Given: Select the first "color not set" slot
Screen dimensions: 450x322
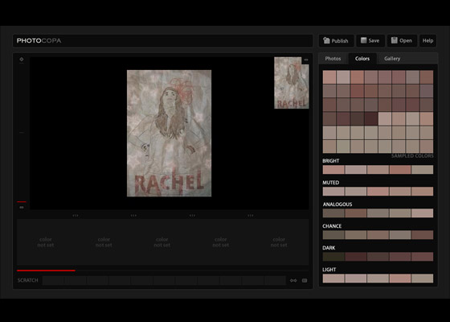Looking at the screenshot, I should click(x=46, y=242).
